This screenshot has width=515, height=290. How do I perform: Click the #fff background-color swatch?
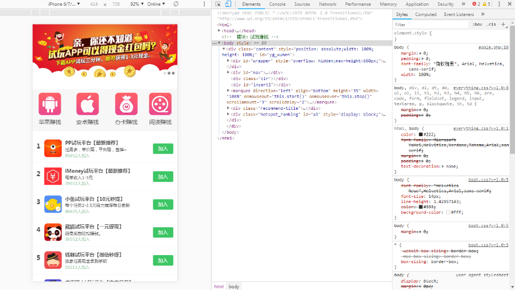(448, 212)
